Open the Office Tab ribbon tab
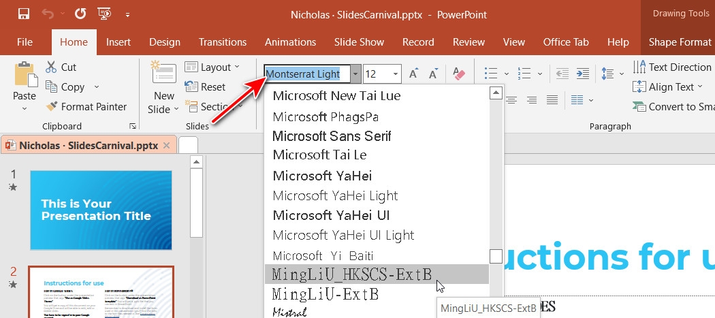Screen dimensions: 715x318 [566, 42]
